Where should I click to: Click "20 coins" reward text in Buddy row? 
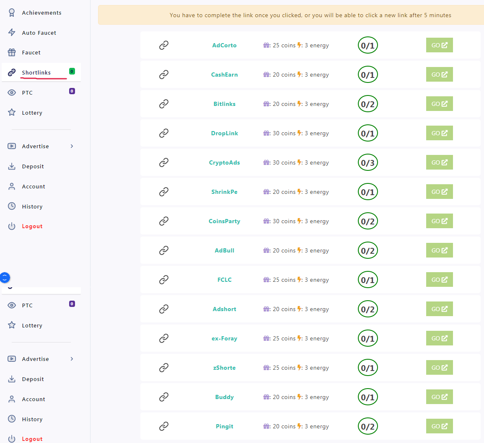[284, 397]
